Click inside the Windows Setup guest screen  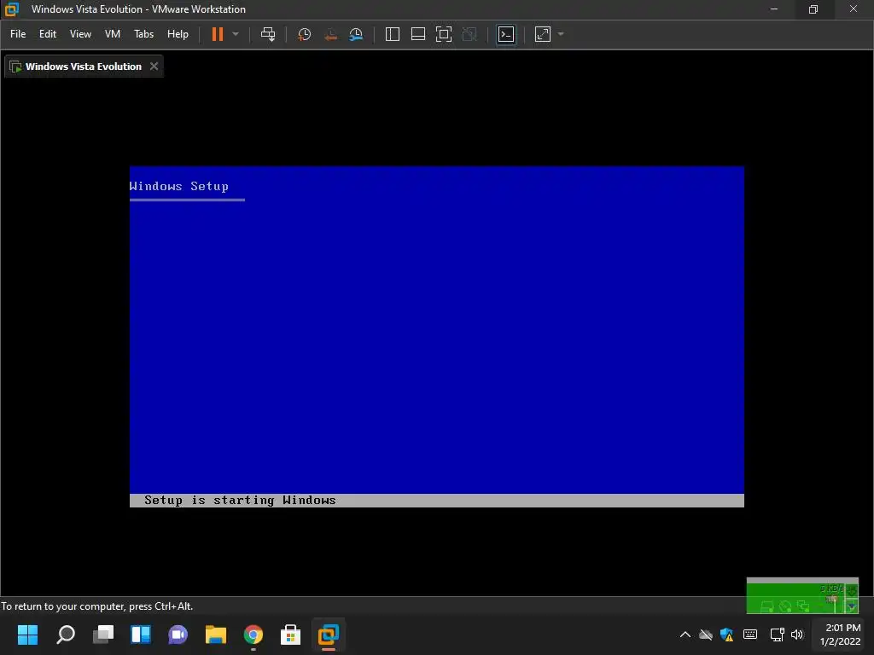pos(436,336)
